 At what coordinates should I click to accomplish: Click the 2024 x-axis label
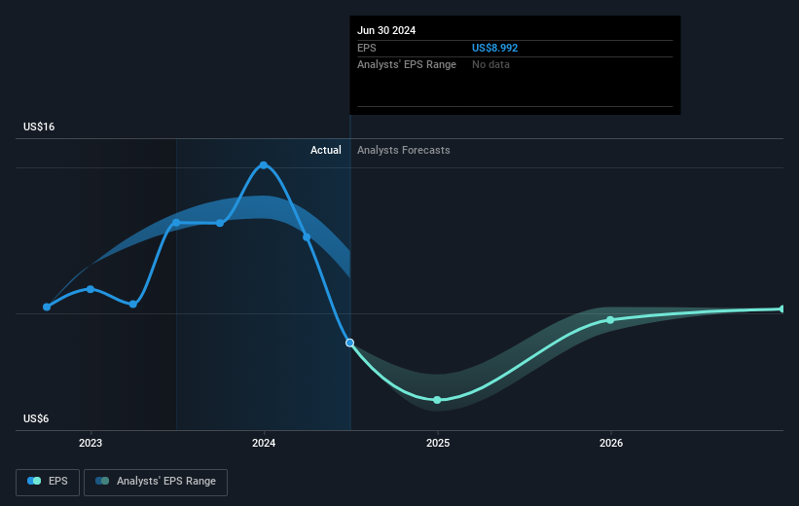pyautogui.click(x=264, y=443)
